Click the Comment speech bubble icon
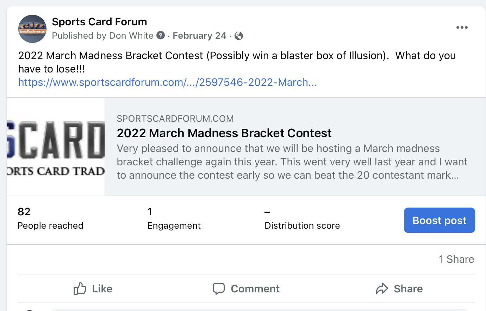The image size is (486, 311). point(219,289)
